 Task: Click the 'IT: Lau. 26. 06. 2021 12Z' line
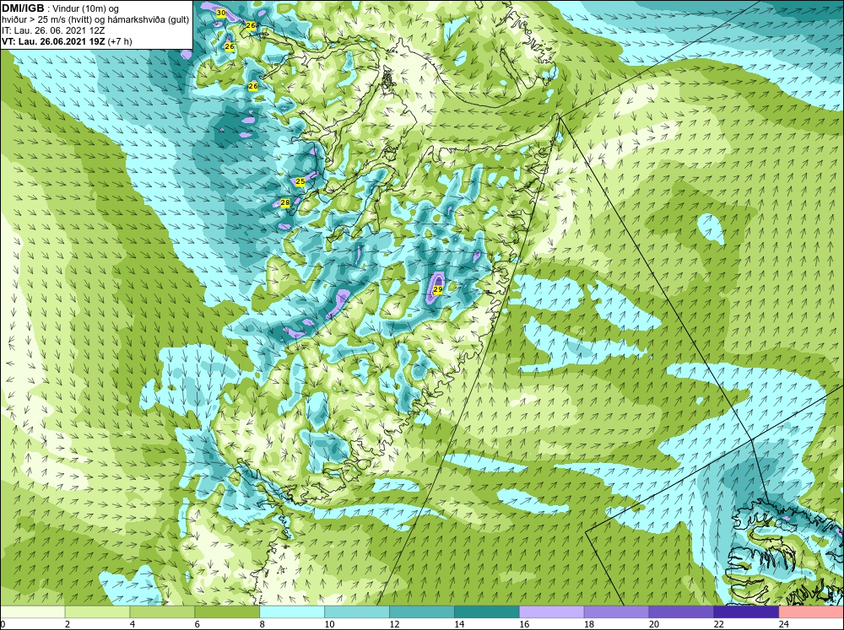coord(52,30)
